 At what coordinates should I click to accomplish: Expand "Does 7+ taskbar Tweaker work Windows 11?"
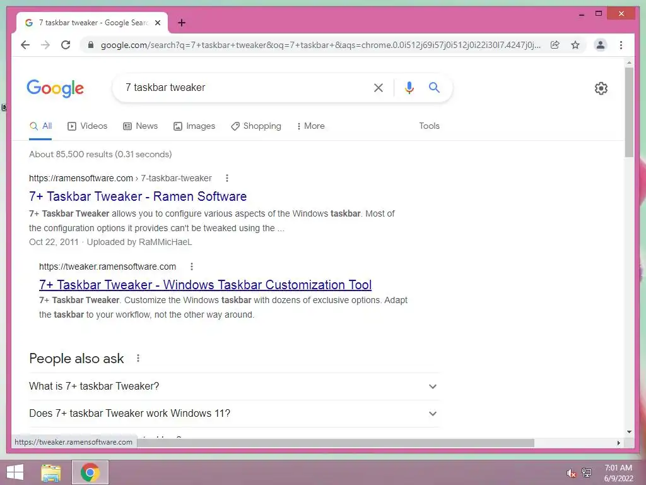[x=234, y=414]
